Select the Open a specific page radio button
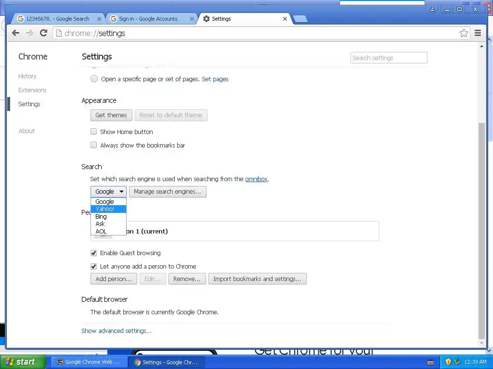This screenshot has height=369, width=493. pyautogui.click(x=94, y=79)
